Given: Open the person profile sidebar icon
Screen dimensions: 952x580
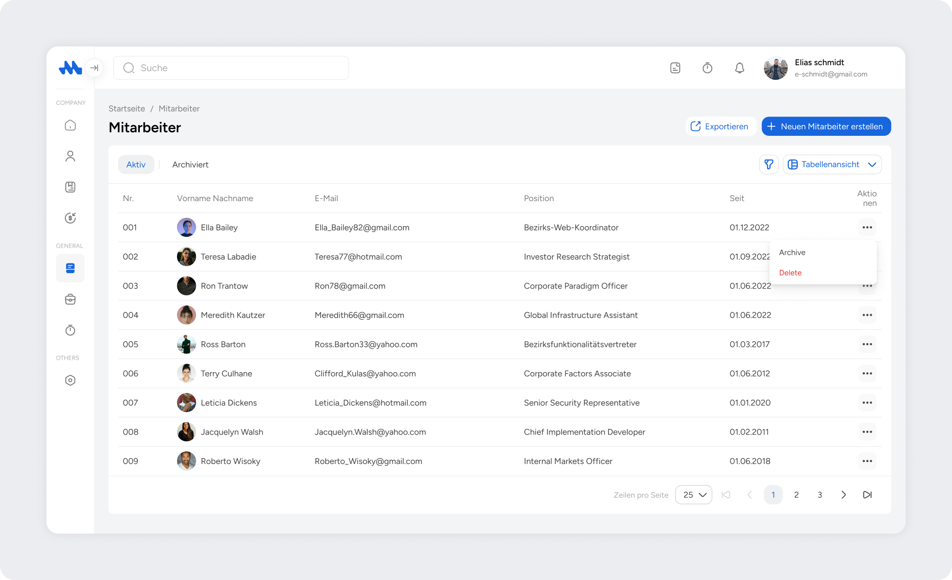Looking at the screenshot, I should coord(70,156).
